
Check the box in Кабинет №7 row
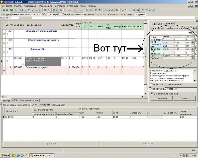pyautogui.click(x=7, y=52)
